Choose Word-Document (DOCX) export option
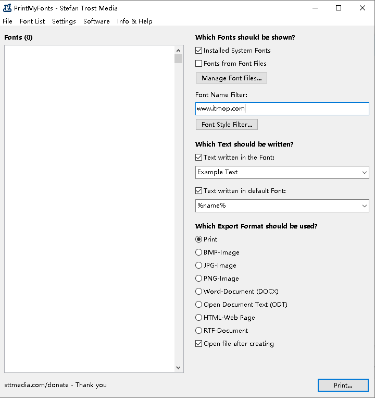This screenshot has width=375, height=398. tap(198, 292)
